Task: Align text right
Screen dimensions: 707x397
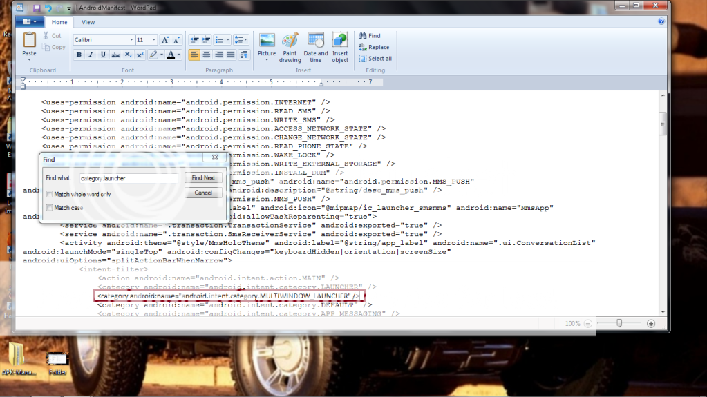Action: [218, 55]
